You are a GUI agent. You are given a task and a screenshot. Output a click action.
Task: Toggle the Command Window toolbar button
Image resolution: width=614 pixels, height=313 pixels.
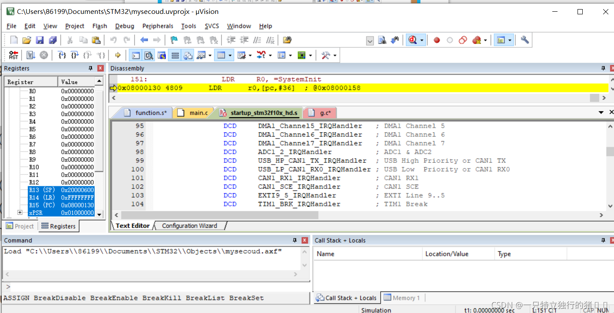tap(136, 55)
